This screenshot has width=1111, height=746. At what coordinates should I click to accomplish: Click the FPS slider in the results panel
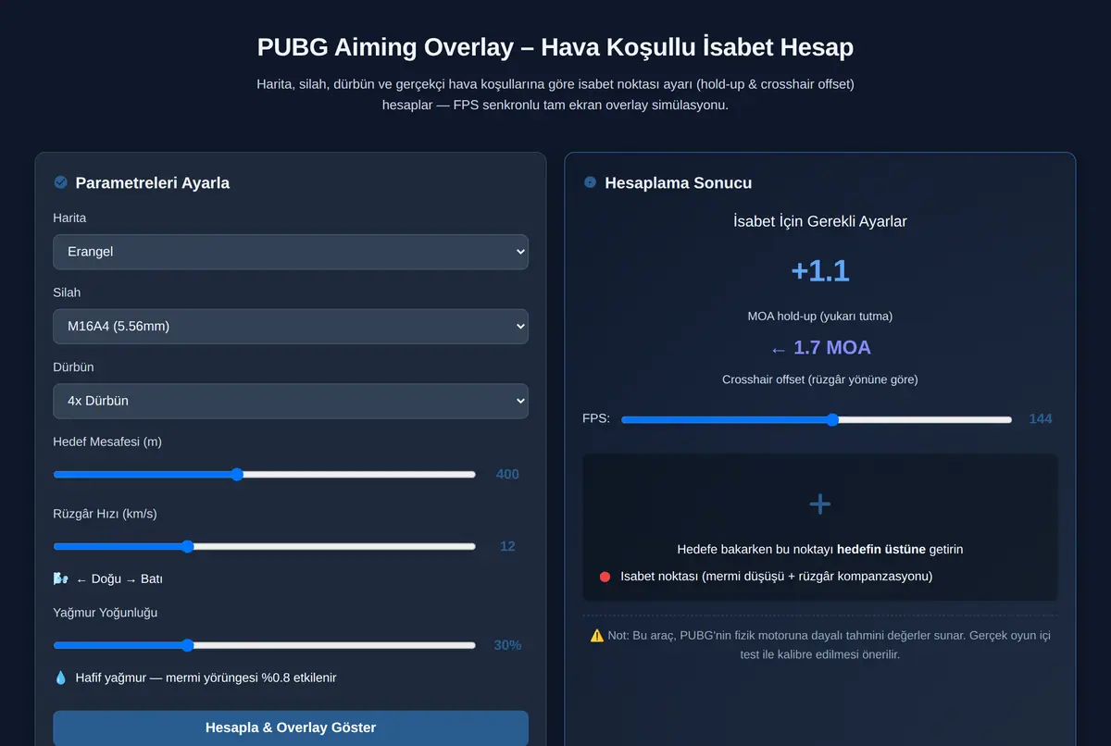(x=817, y=419)
